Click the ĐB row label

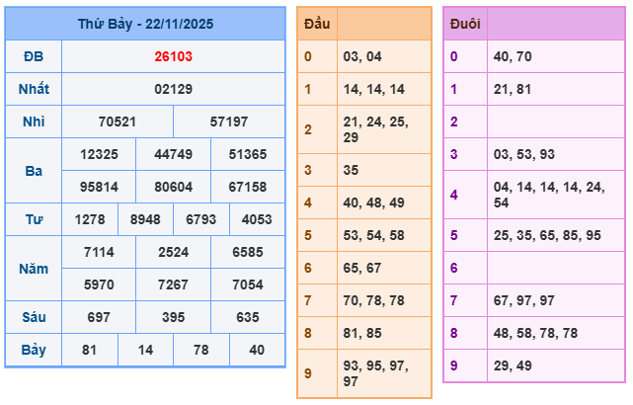coord(34,56)
